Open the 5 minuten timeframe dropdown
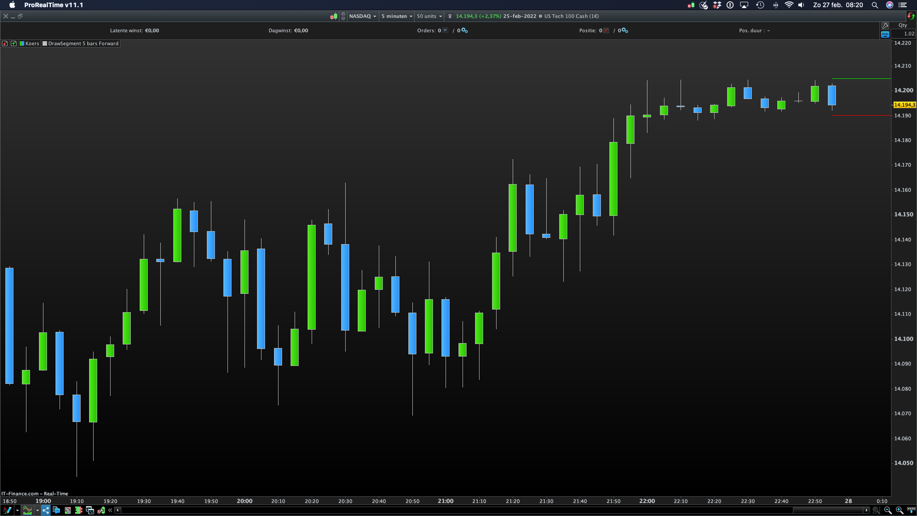Screen dimensions: 917x516 point(396,16)
